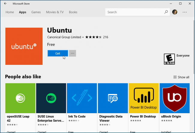
Task: Click the stars under uBlock Origin
Action: pos(166,120)
